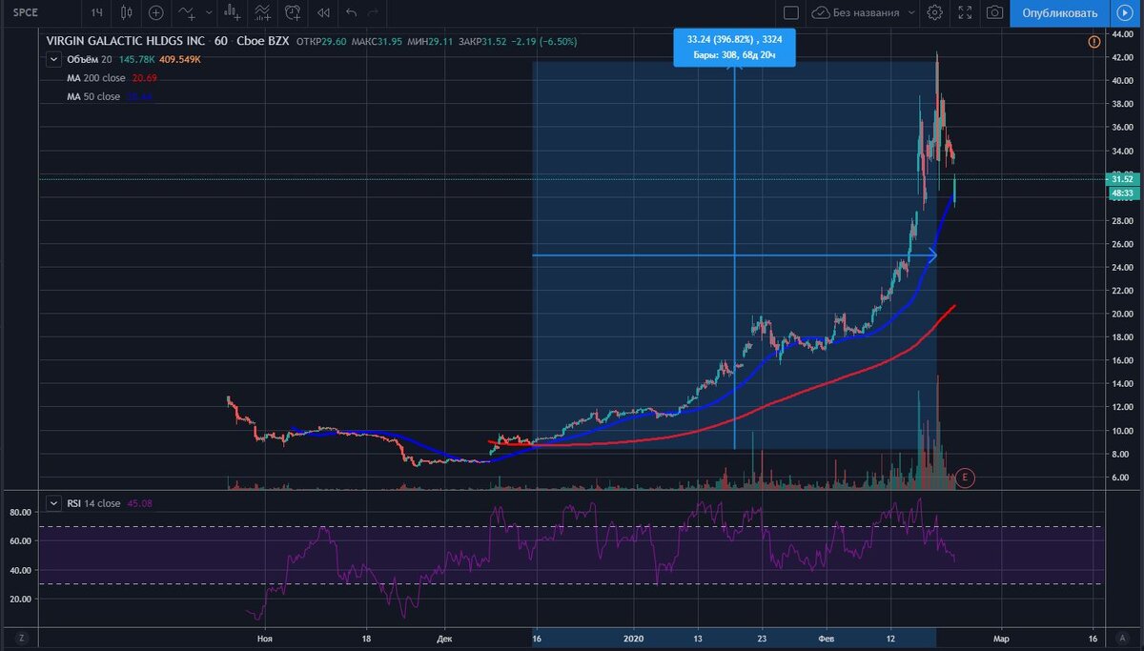Click the 44.00 price scale label
This screenshot has width=1144, height=651.
(1121, 34)
